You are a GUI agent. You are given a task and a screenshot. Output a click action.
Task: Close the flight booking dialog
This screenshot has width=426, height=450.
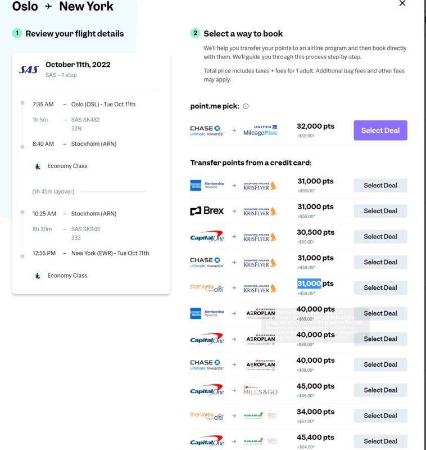click(x=403, y=4)
